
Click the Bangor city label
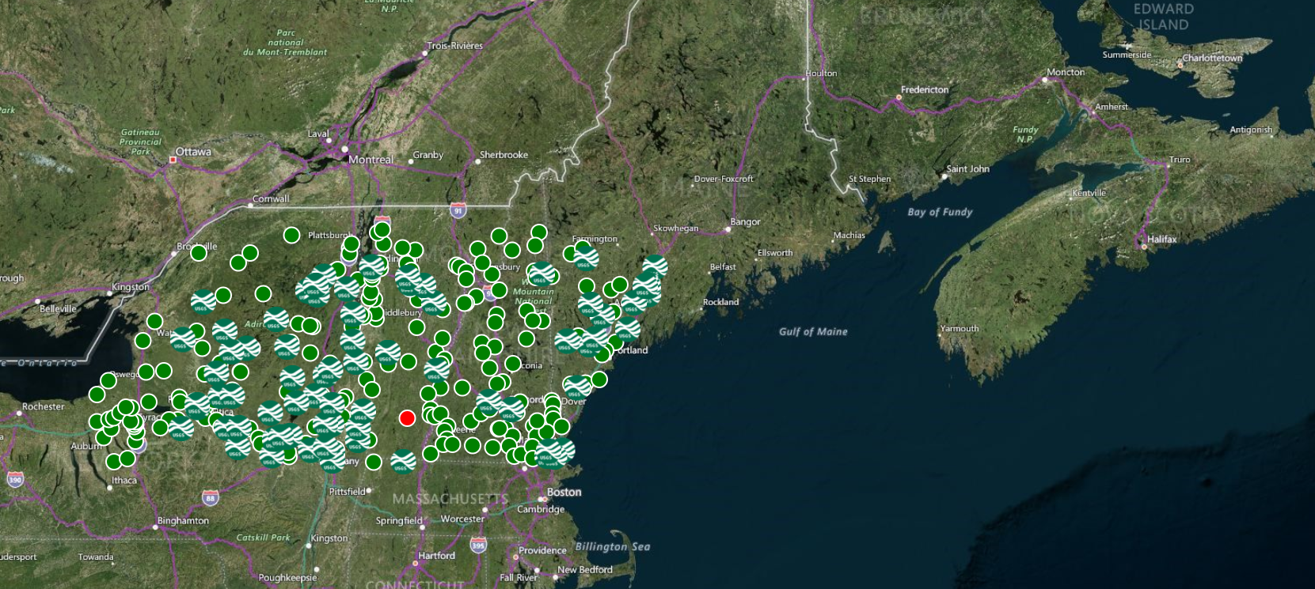(745, 222)
